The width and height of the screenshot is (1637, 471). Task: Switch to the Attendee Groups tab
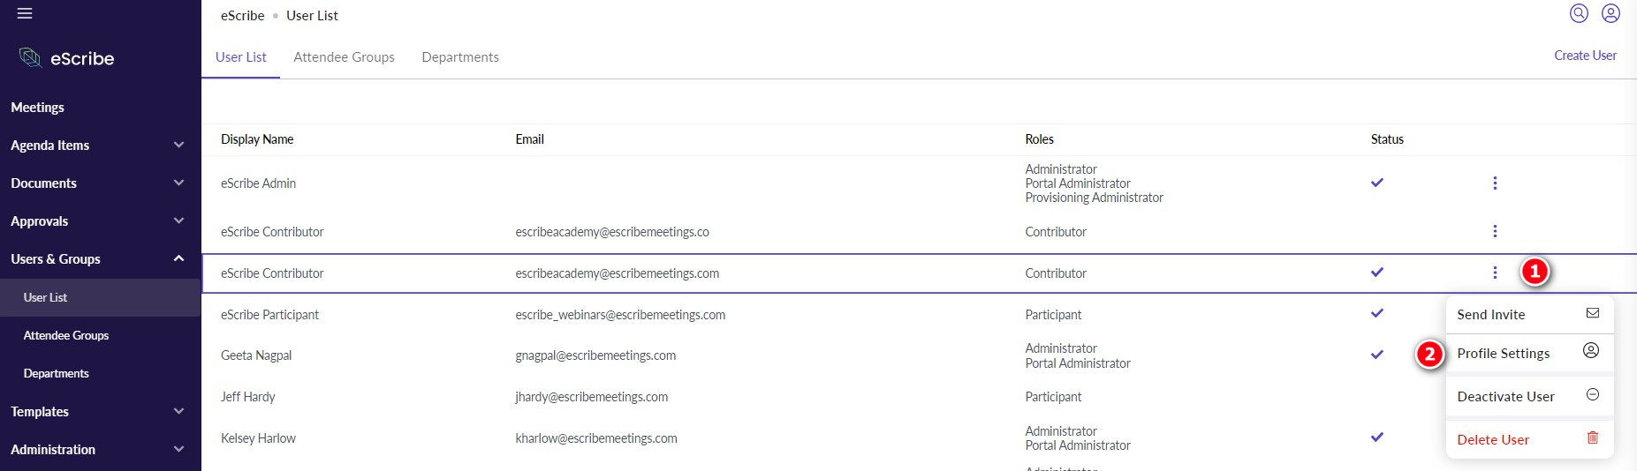click(344, 57)
